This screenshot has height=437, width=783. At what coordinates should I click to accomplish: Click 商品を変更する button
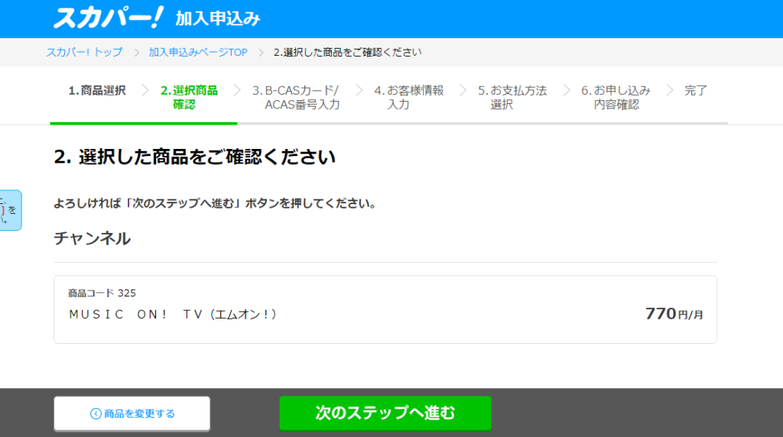[x=132, y=413]
